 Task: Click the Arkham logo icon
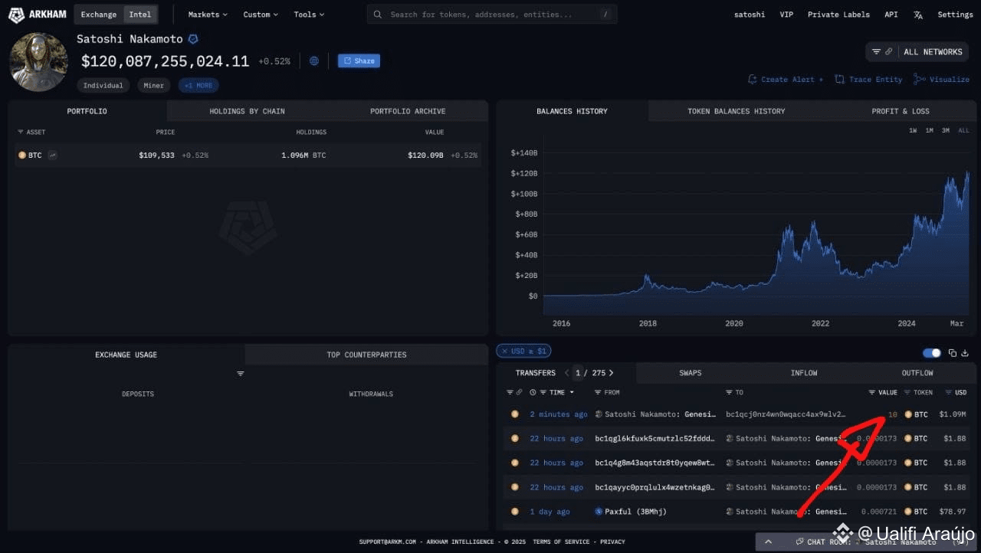[x=16, y=15]
